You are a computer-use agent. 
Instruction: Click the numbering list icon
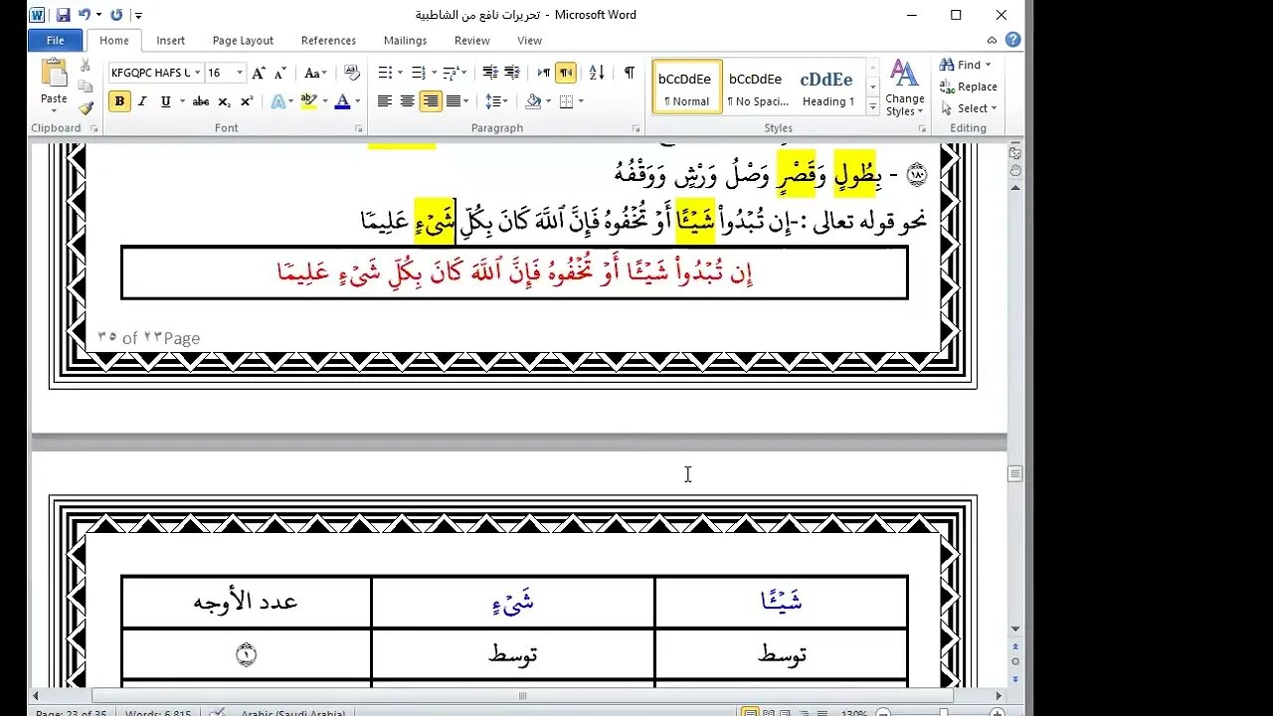pyautogui.click(x=418, y=73)
